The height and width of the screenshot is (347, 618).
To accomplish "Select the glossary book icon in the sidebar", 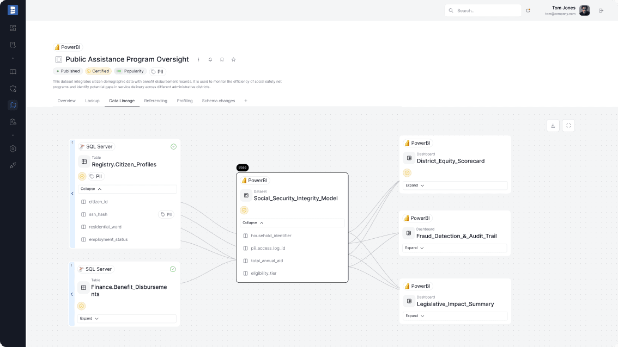I will click(x=13, y=71).
